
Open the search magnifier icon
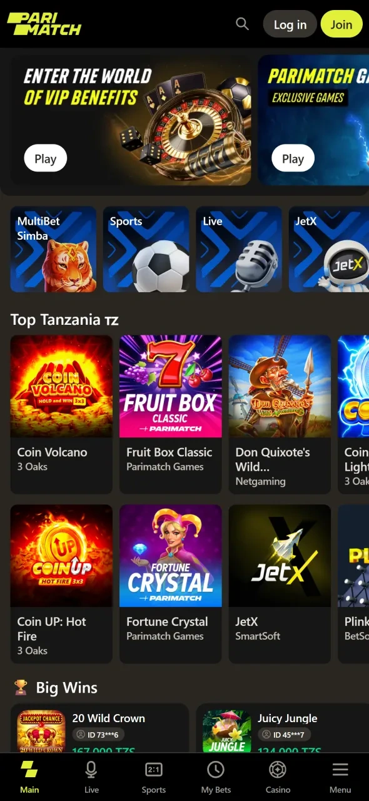click(x=242, y=24)
